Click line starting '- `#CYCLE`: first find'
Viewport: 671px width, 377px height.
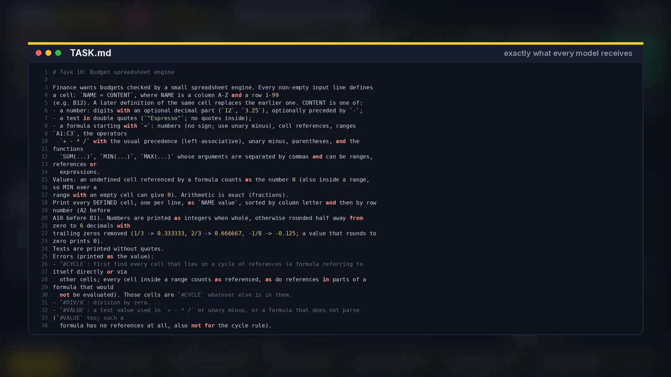[208, 264]
